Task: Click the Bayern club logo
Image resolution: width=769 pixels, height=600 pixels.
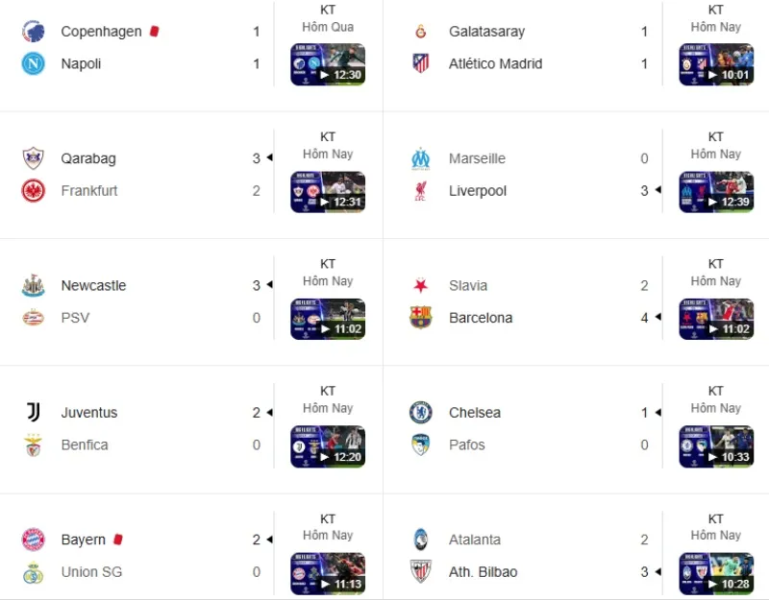Action: (x=31, y=540)
